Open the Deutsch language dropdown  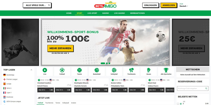click(184, 6)
